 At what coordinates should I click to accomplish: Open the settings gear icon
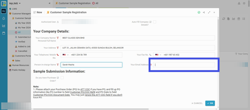[x=244, y=3]
